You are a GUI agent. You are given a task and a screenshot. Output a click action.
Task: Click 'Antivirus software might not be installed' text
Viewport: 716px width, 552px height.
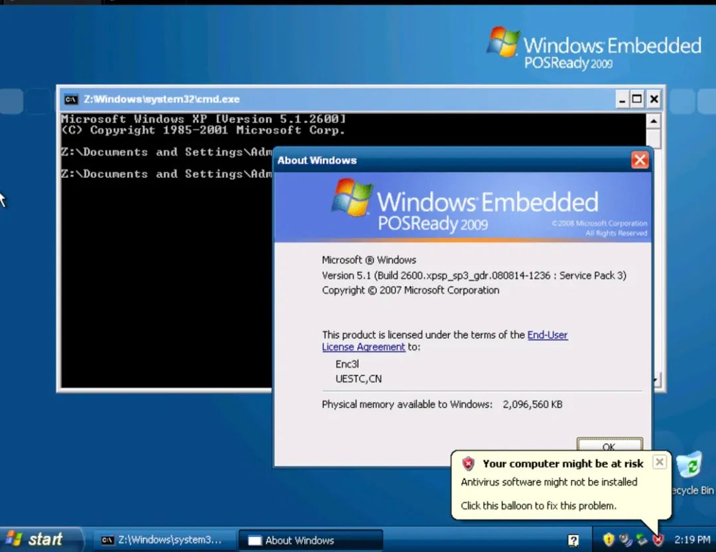coord(549,482)
